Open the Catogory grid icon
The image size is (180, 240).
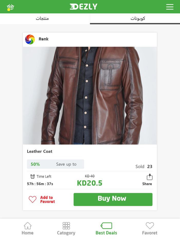tap(66, 226)
